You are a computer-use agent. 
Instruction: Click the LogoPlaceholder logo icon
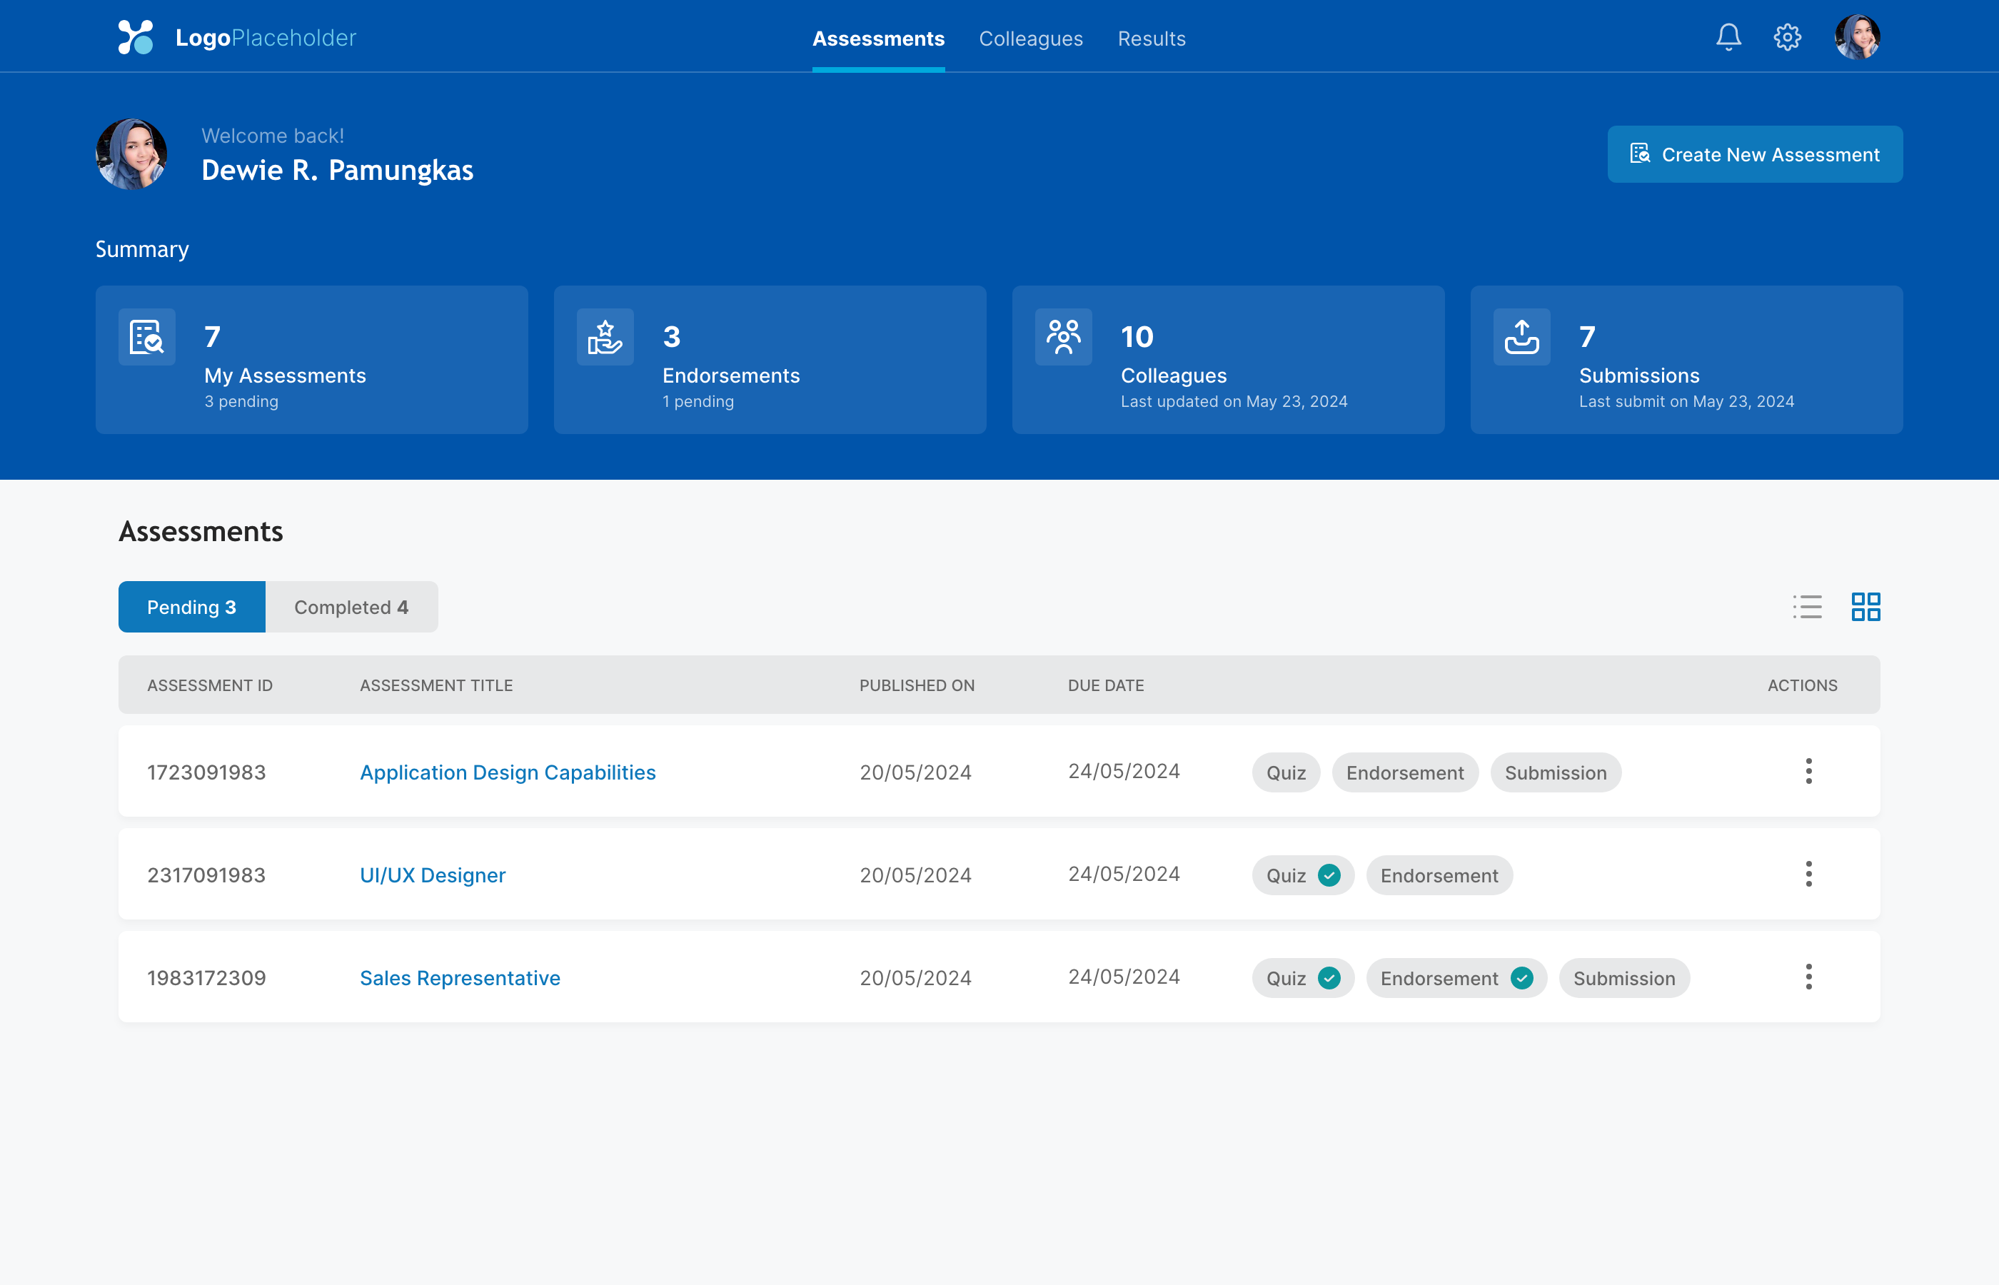(136, 38)
